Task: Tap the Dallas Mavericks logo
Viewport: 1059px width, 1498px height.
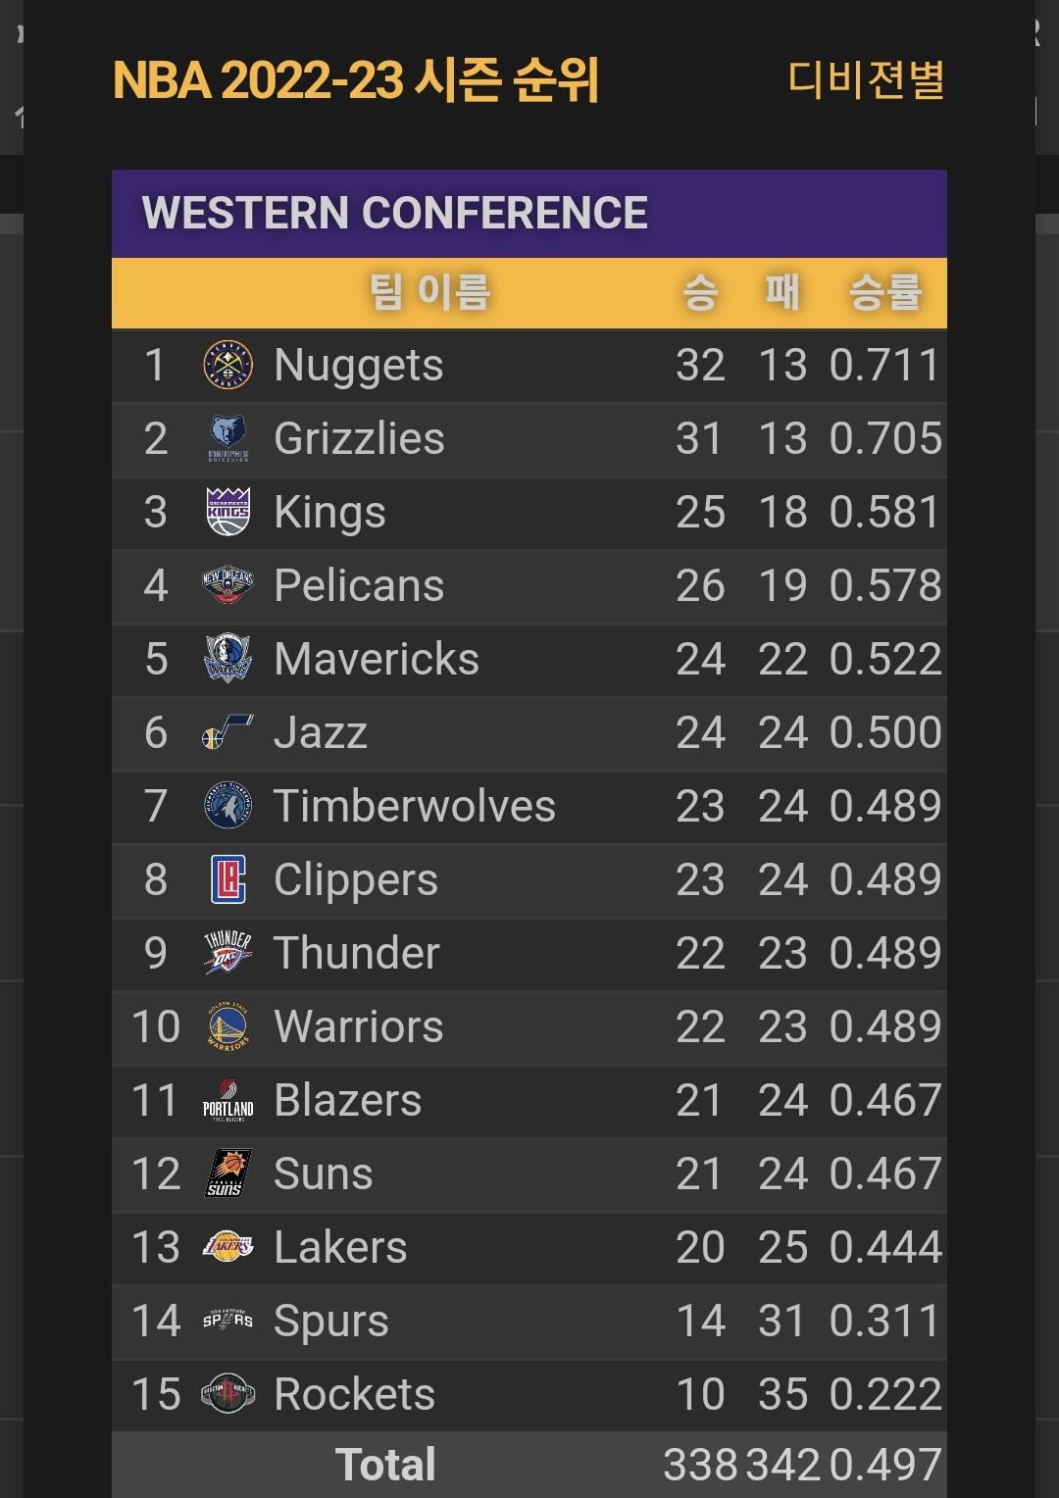Action: tap(227, 659)
